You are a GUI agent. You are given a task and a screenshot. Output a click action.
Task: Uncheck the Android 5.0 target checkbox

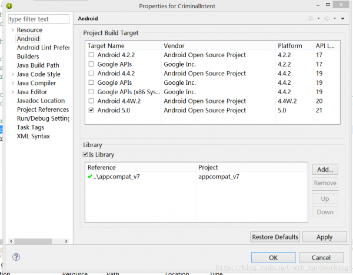[91, 110]
